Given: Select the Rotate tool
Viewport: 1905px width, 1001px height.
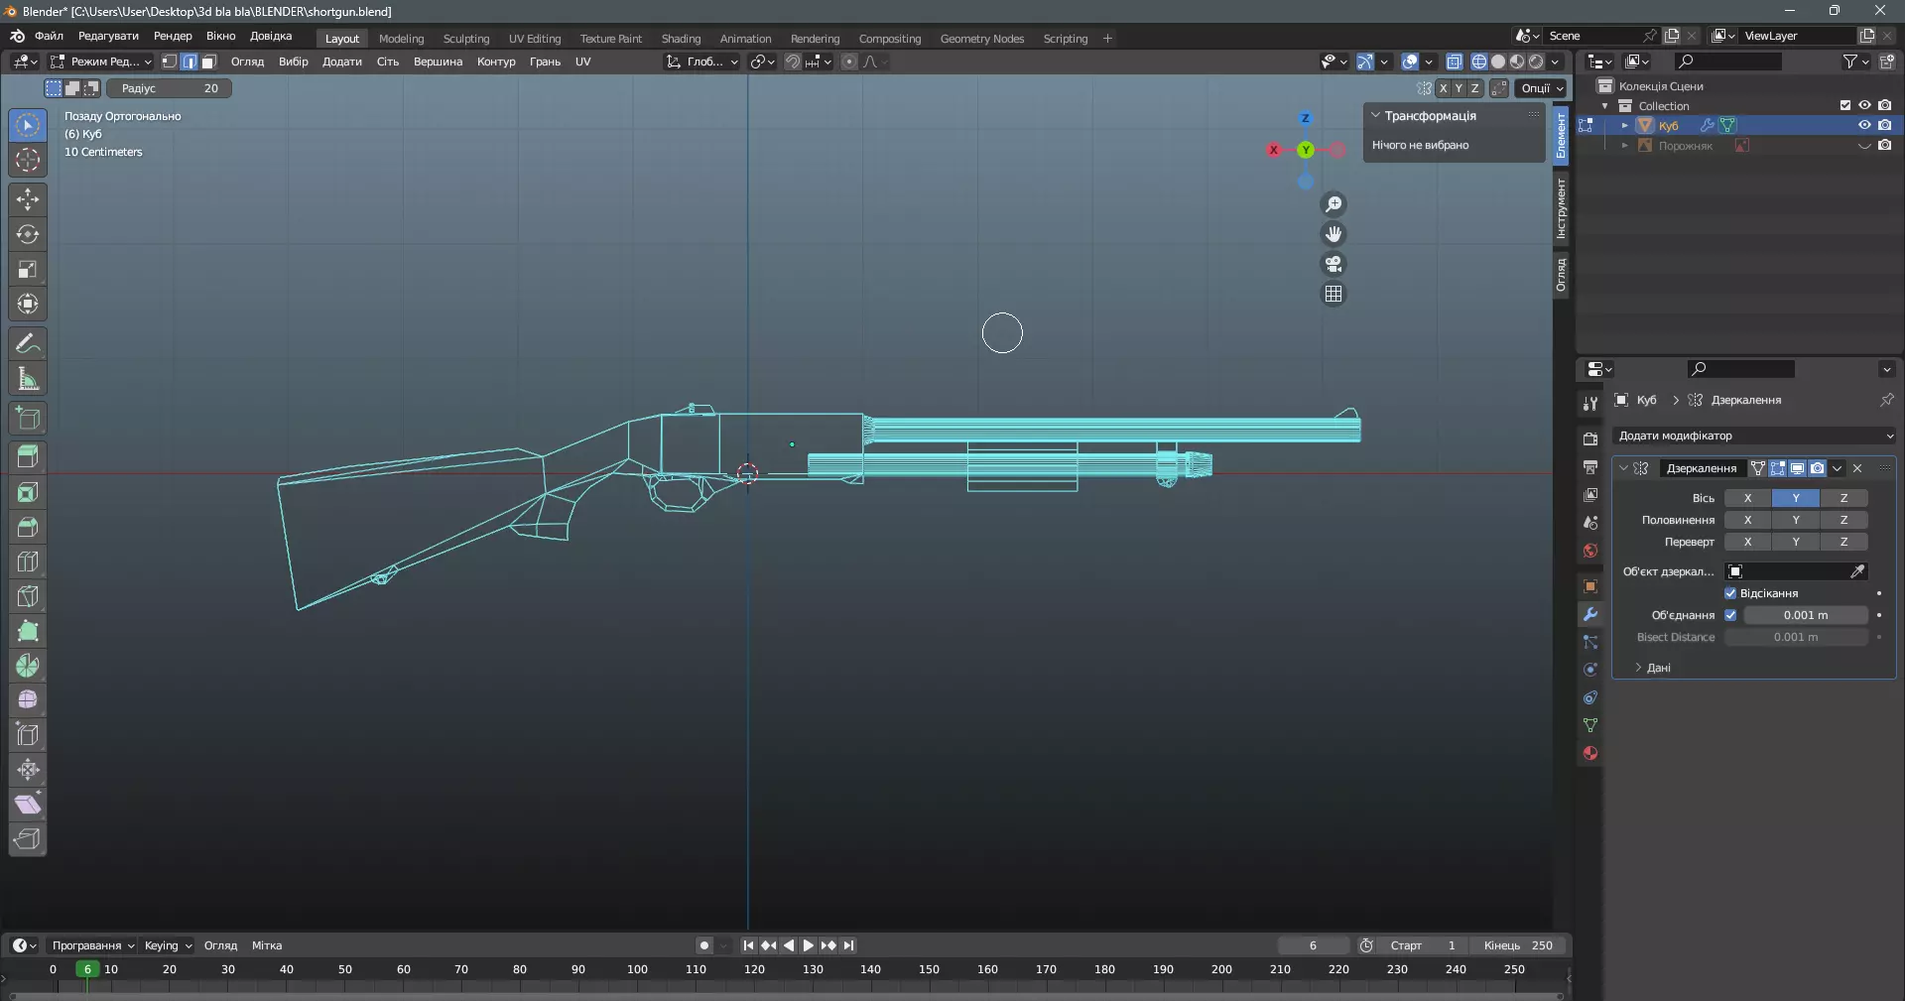Looking at the screenshot, I should point(28,234).
